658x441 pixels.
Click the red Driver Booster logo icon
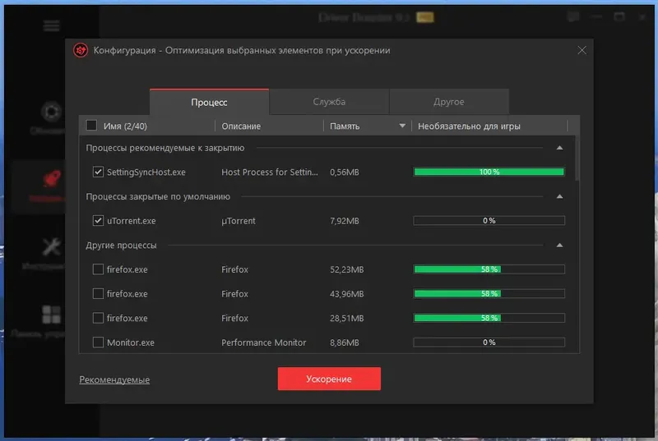pos(81,51)
